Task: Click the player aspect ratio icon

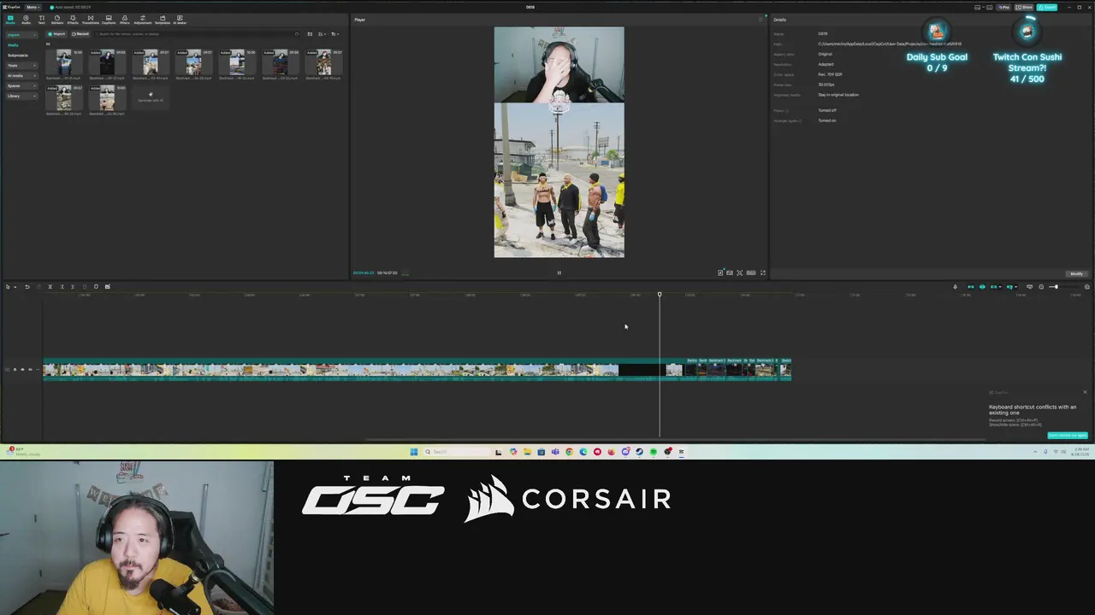Action: coord(751,273)
